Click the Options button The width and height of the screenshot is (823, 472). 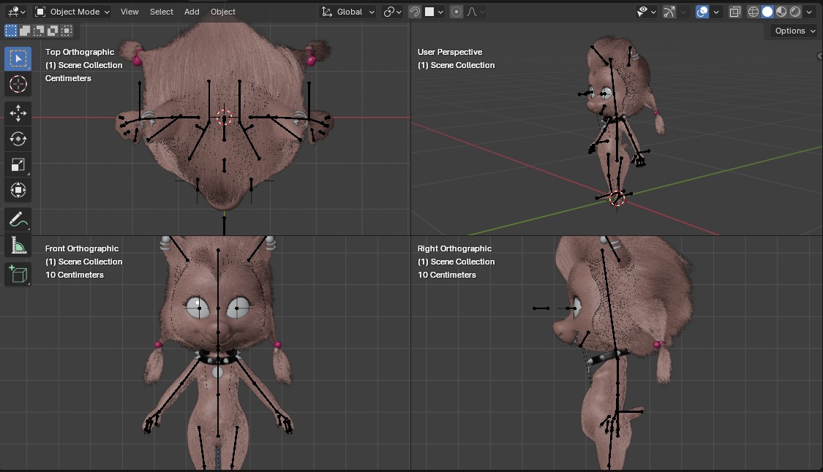point(794,31)
